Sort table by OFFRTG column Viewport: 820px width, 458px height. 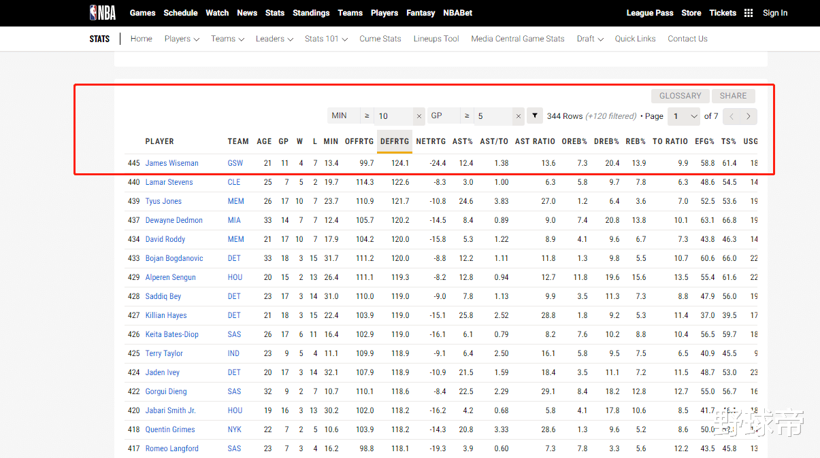(x=359, y=141)
